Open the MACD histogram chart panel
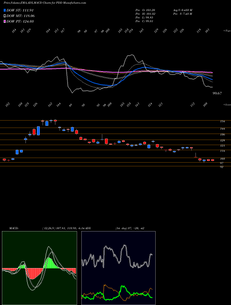Viewport: 231px width, 305px height. (x=39, y=268)
